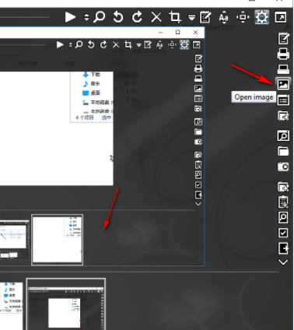This screenshot has height=330, width=294.
Task: Delete image using the main toolbar X icon
Action: [156, 17]
